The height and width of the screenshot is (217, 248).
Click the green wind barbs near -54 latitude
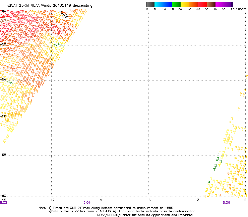click(10, 82)
